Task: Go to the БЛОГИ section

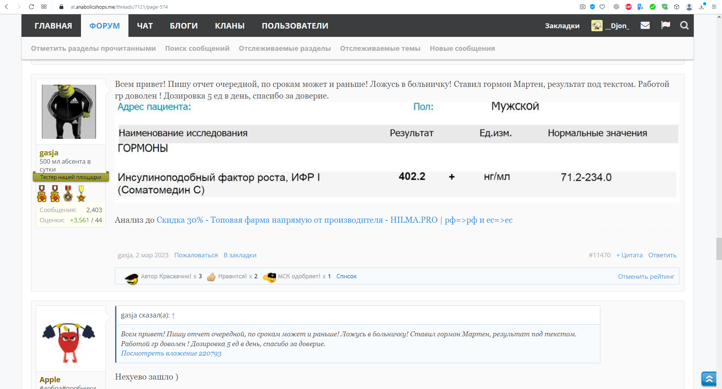Action: (183, 26)
